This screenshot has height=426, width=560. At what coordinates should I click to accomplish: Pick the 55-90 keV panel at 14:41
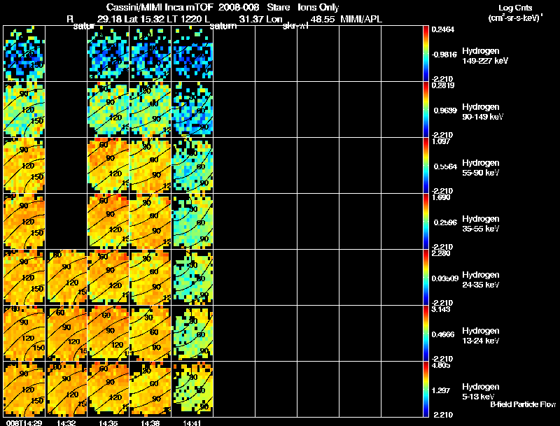(192, 166)
